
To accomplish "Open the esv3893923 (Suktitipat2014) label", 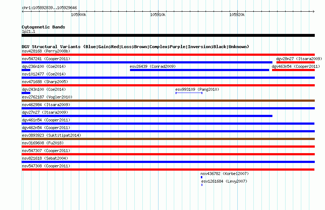I will (51, 135).
